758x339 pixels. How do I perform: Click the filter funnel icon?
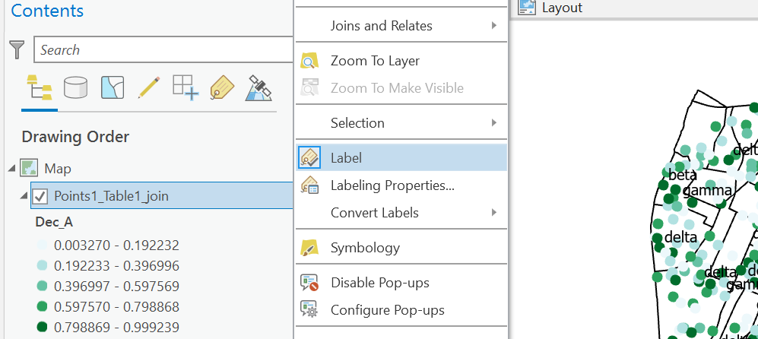(x=16, y=50)
